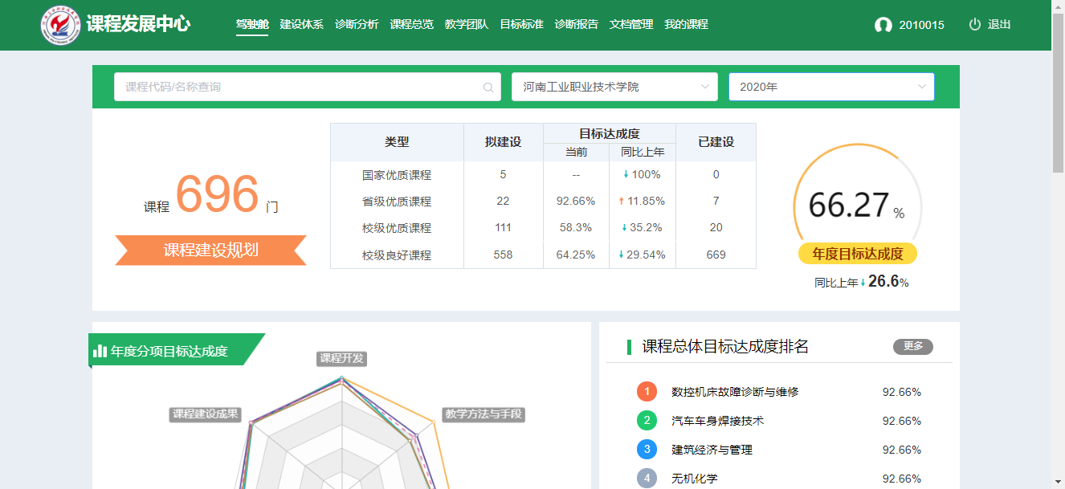Click the 校级优质课程 table row label
The width and height of the screenshot is (1065, 489).
[x=397, y=228]
